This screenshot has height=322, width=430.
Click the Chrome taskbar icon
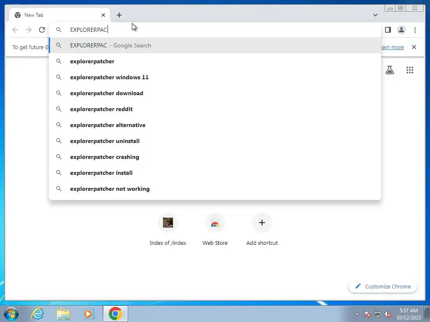[115, 314]
